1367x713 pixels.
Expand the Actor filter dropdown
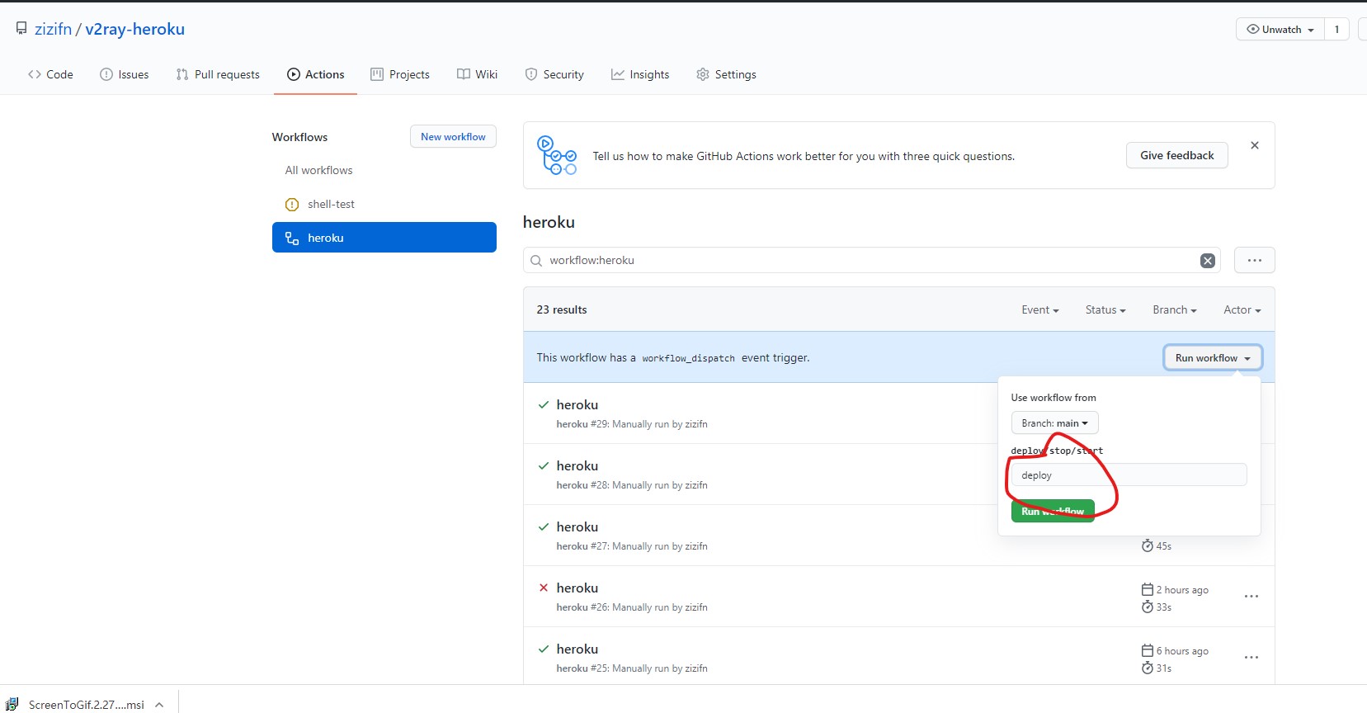[1242, 310]
